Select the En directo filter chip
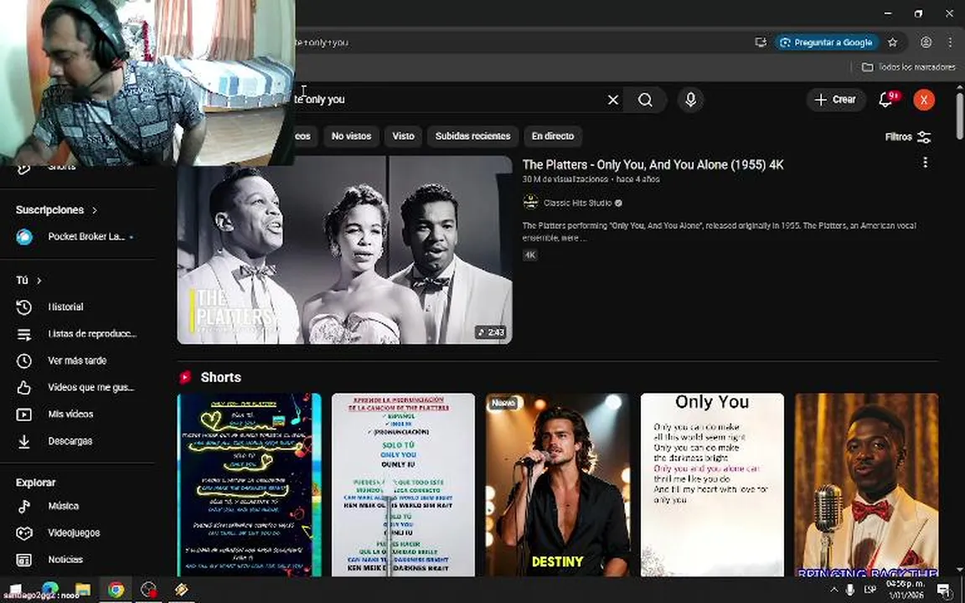 click(x=553, y=136)
